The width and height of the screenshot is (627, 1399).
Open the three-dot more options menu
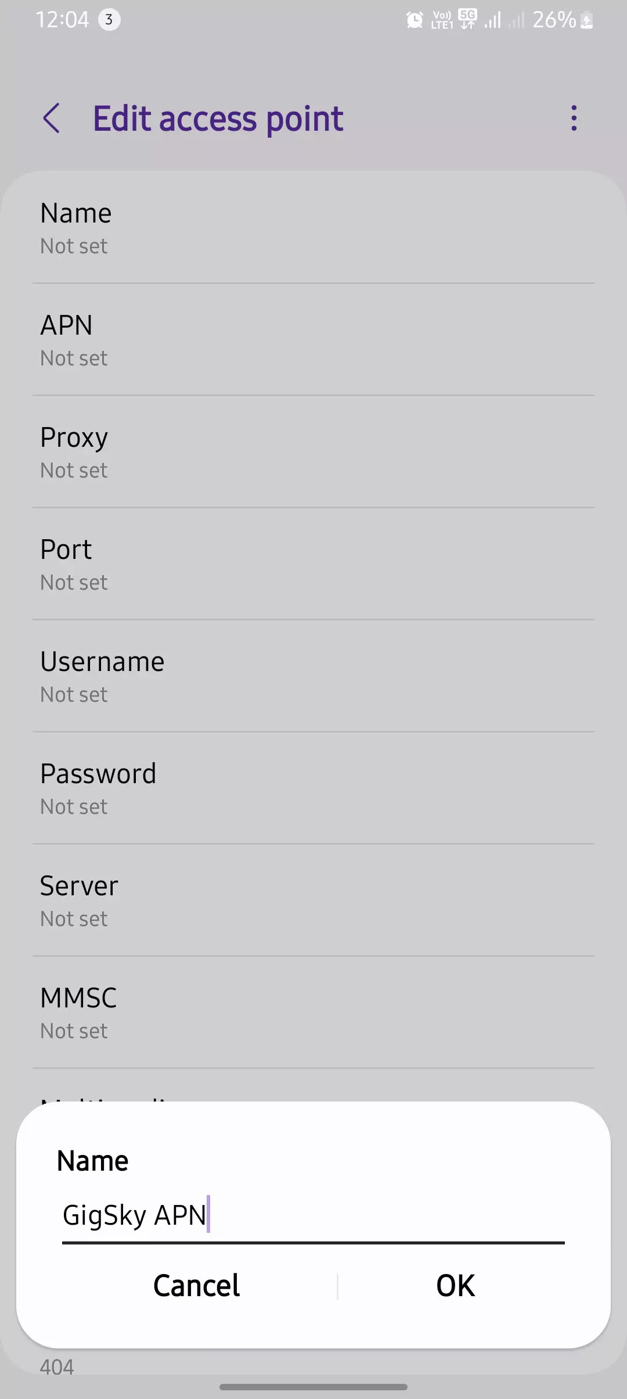click(x=574, y=119)
